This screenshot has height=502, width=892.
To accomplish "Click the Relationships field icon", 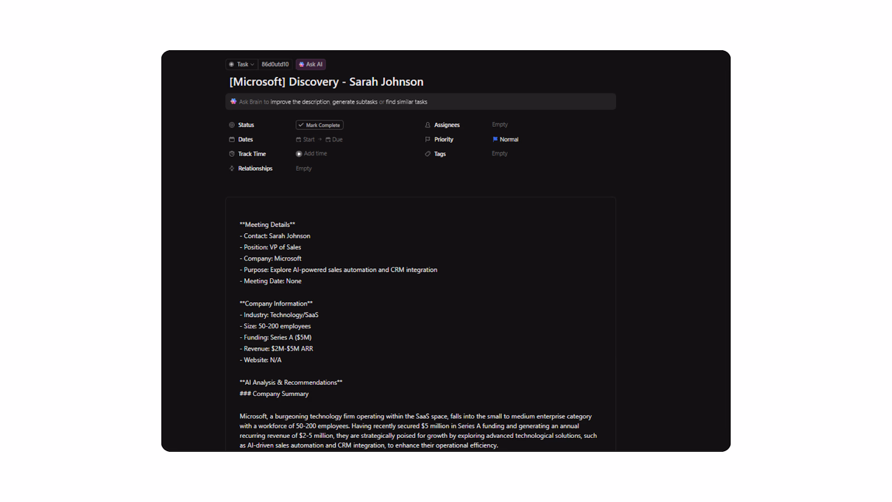I will [232, 168].
